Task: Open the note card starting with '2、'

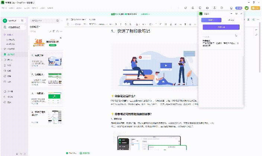Action: click(x=46, y=79)
